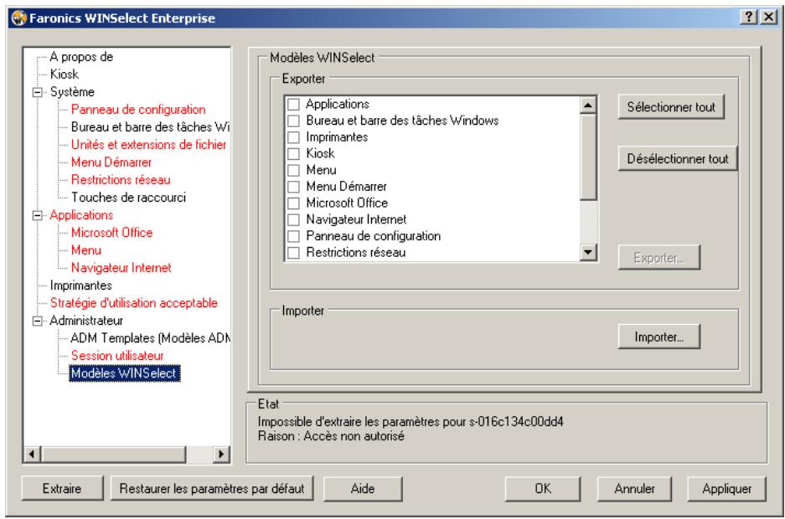785x519 pixels.
Task: Close the WINSelect Enterprise dialog
Action: click(x=769, y=17)
